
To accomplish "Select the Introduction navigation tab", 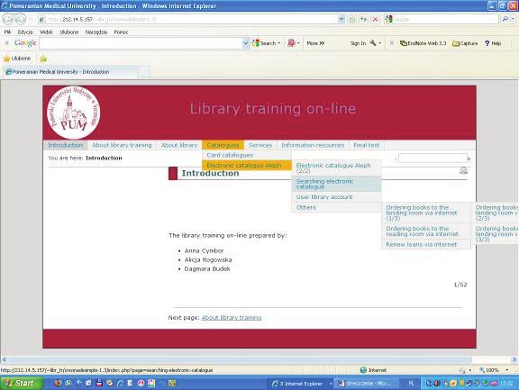I will [x=66, y=145].
